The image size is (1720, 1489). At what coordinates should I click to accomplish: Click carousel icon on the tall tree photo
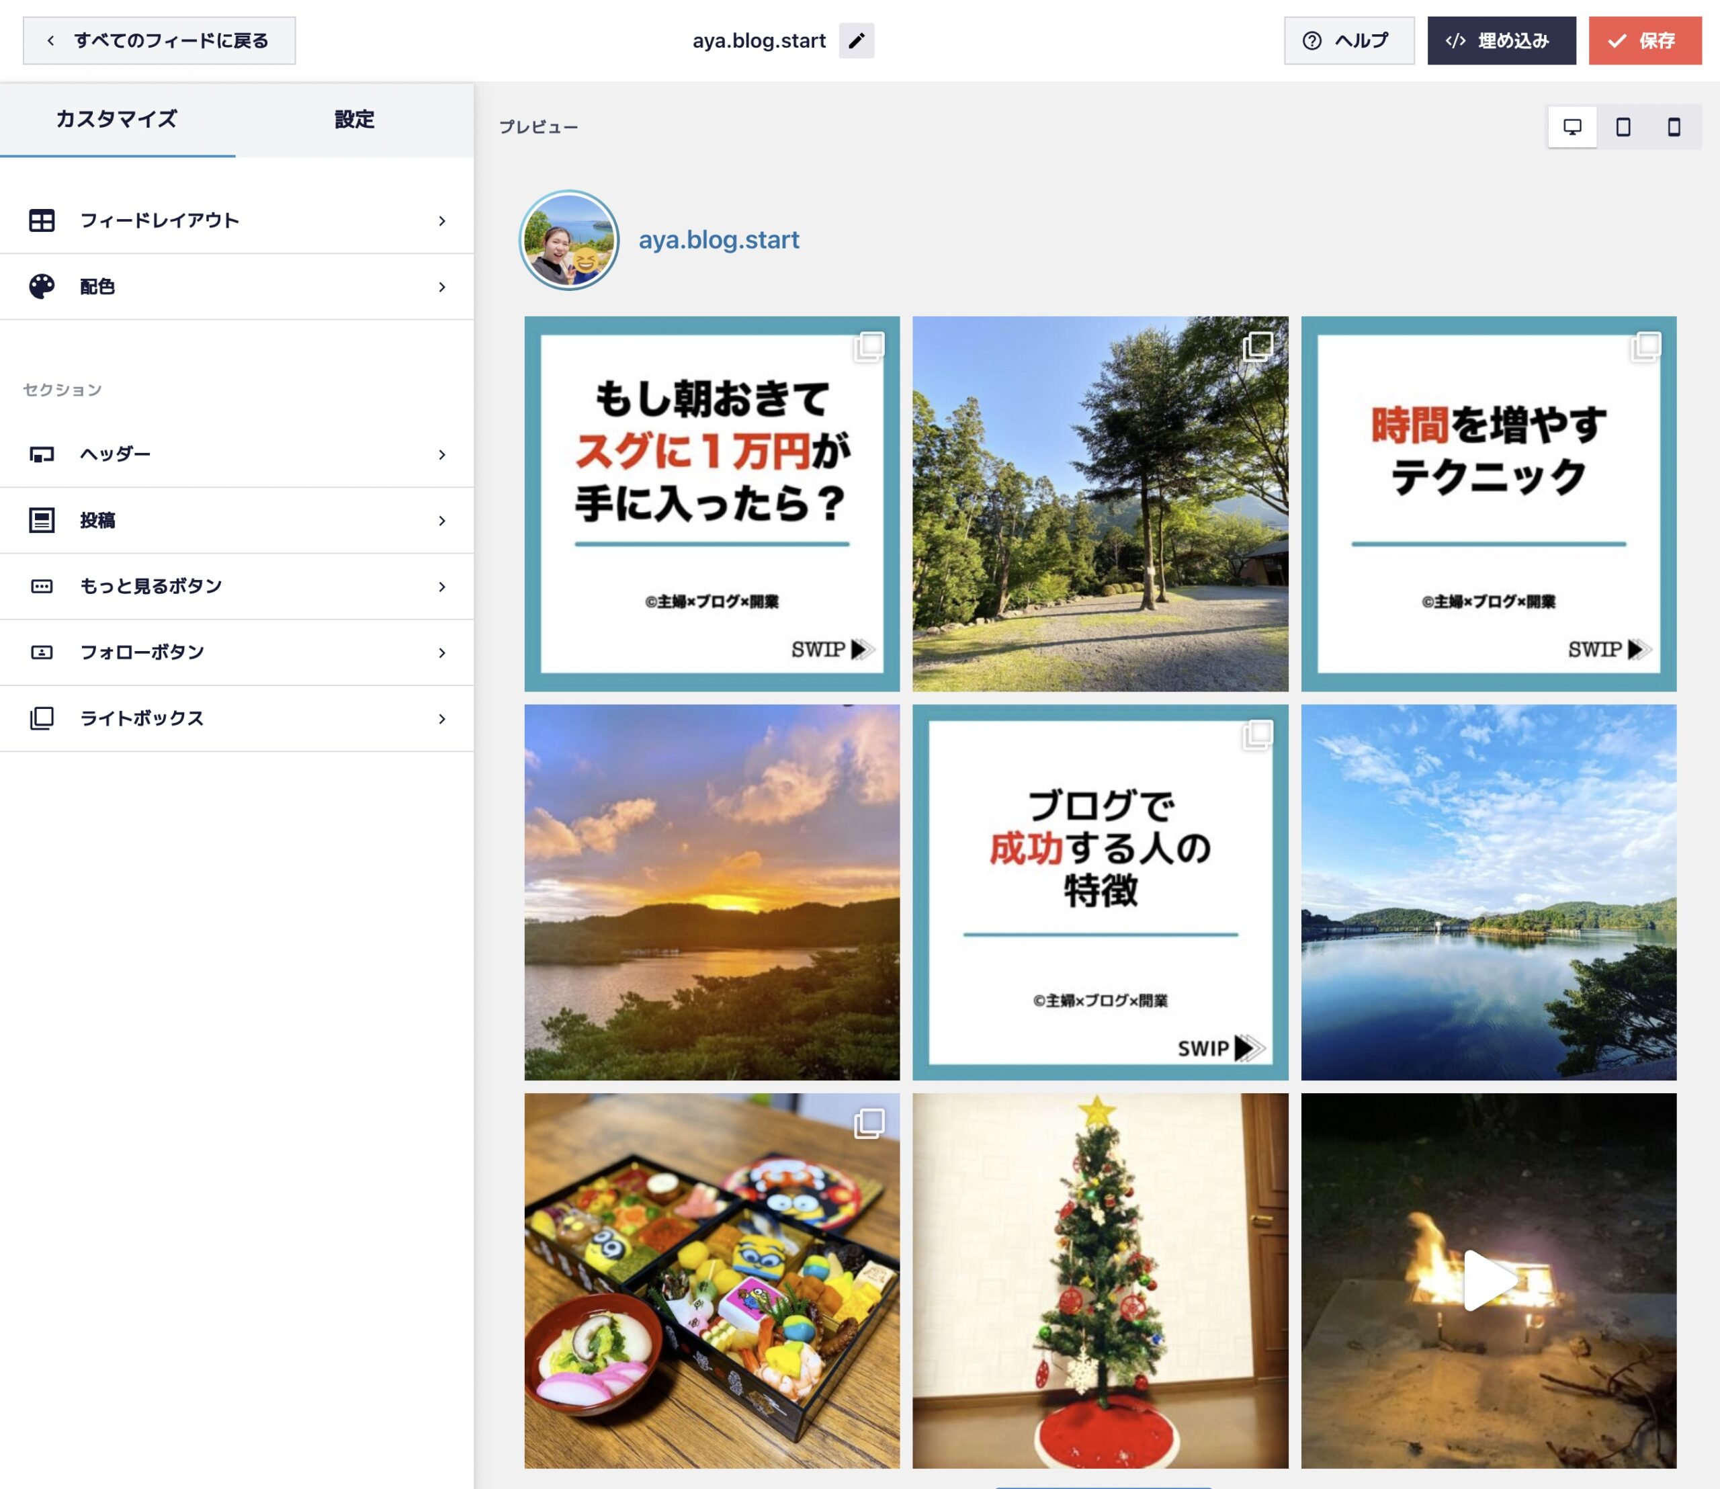pos(1258,345)
